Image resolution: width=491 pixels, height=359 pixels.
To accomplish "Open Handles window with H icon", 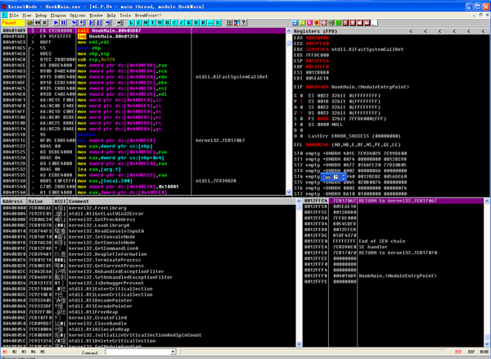I will [167, 23].
